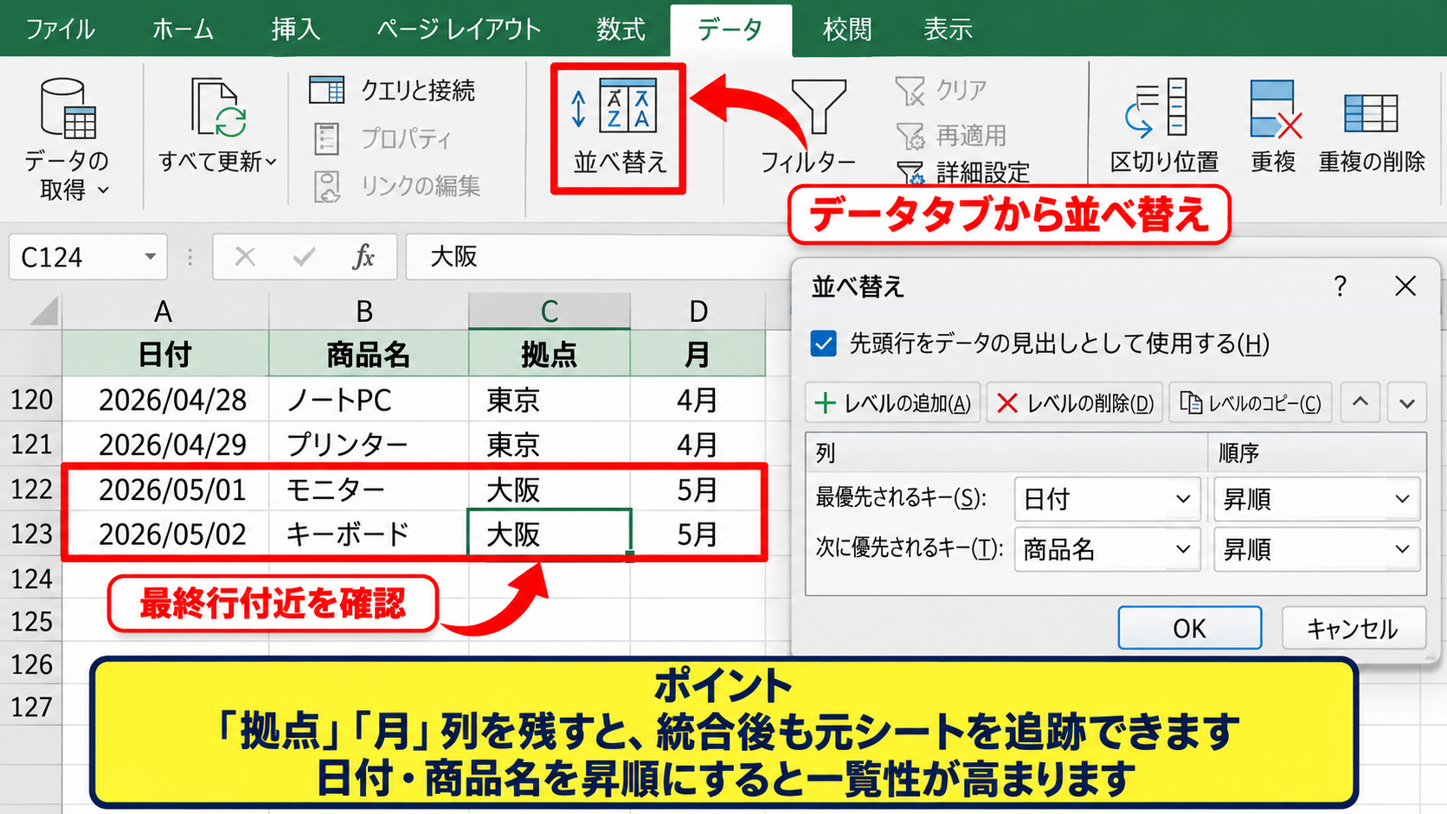Click the 再適用 reapply filter icon
The height and width of the screenshot is (814, 1447).
910,136
